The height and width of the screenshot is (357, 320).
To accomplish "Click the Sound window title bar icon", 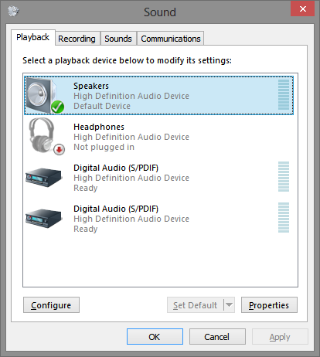I will coord(13,11).
